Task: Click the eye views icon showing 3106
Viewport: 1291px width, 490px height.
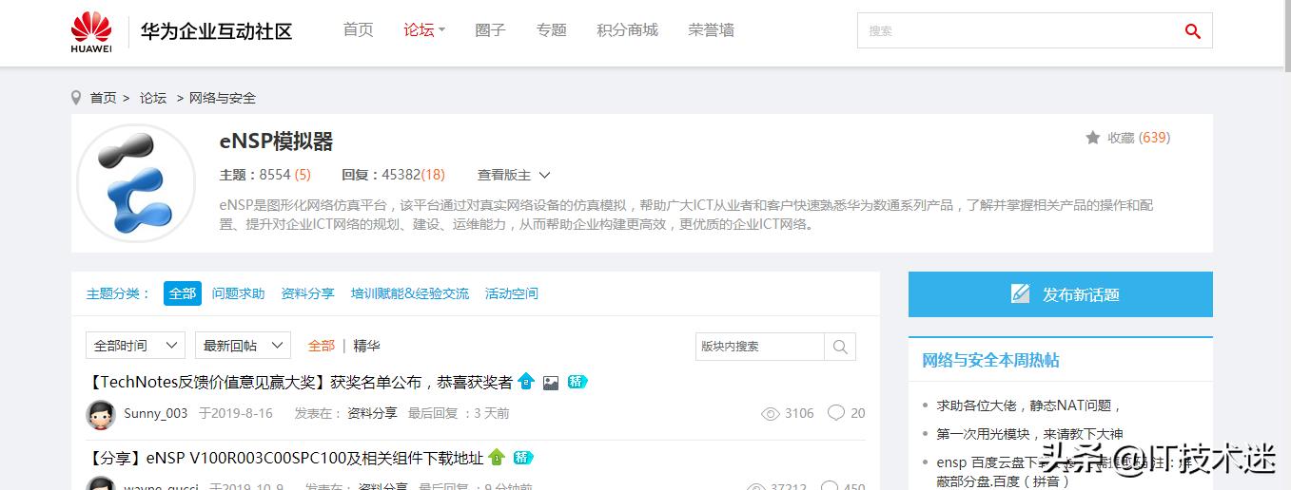Action: (x=771, y=413)
